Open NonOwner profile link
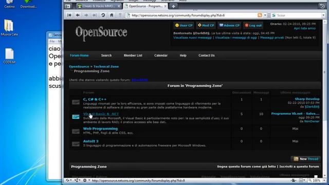The width and height of the screenshot is (329, 185). click(312, 121)
